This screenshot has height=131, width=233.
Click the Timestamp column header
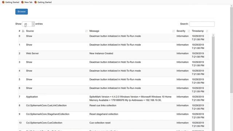point(198,31)
